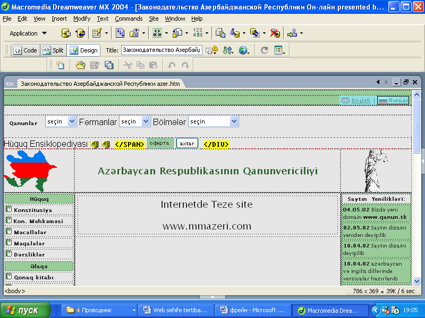Click the пуск Start button
The width and height of the screenshot is (425, 318).
(25, 310)
